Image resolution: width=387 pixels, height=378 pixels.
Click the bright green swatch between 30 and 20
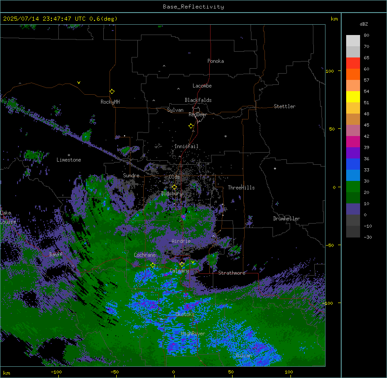click(x=353, y=187)
